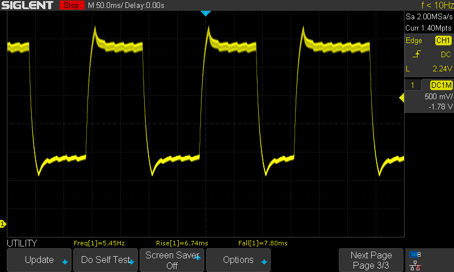Click the arrow on Do Self Test softkey
This screenshot has height=272, width=454.
click(x=132, y=262)
